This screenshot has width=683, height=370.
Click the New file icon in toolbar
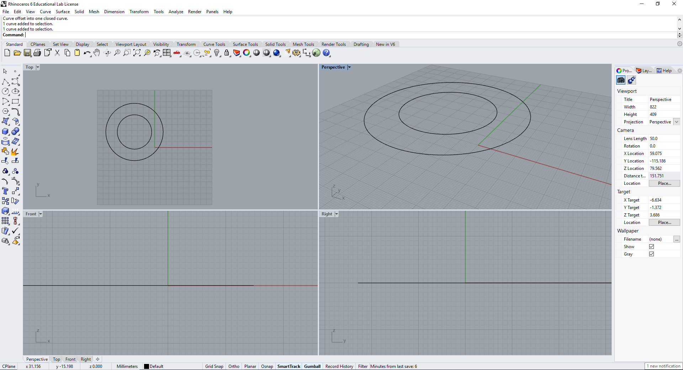[7, 53]
